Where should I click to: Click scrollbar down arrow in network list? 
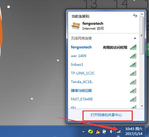pyautogui.click(x=142, y=106)
